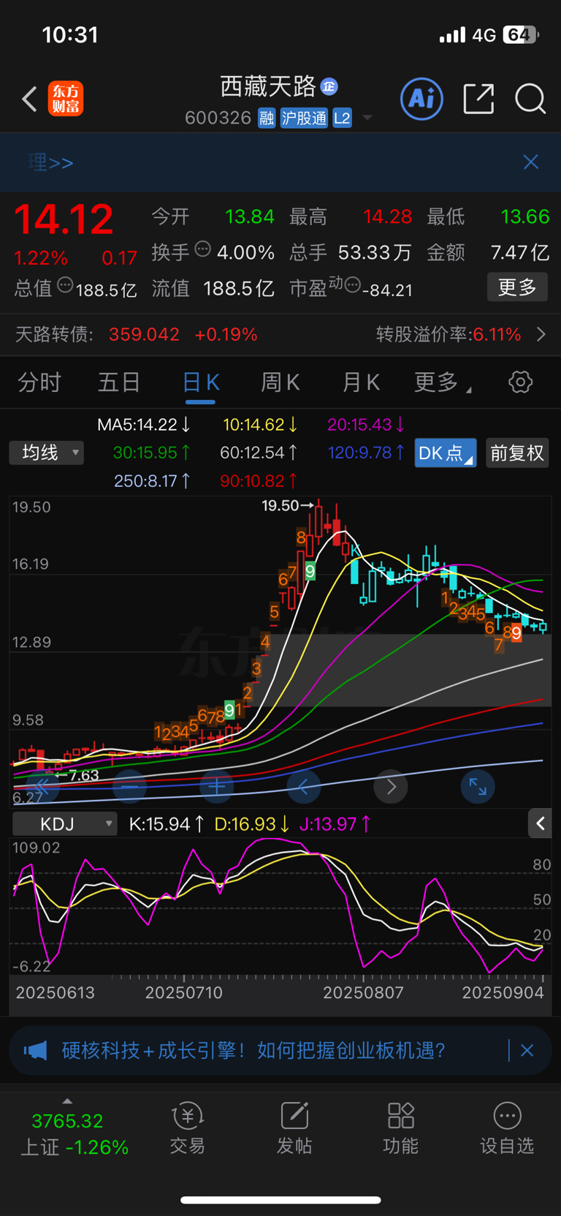Viewport: 561px width, 1216px height.
Task: Add stock via 设自选
Action: [507, 1128]
